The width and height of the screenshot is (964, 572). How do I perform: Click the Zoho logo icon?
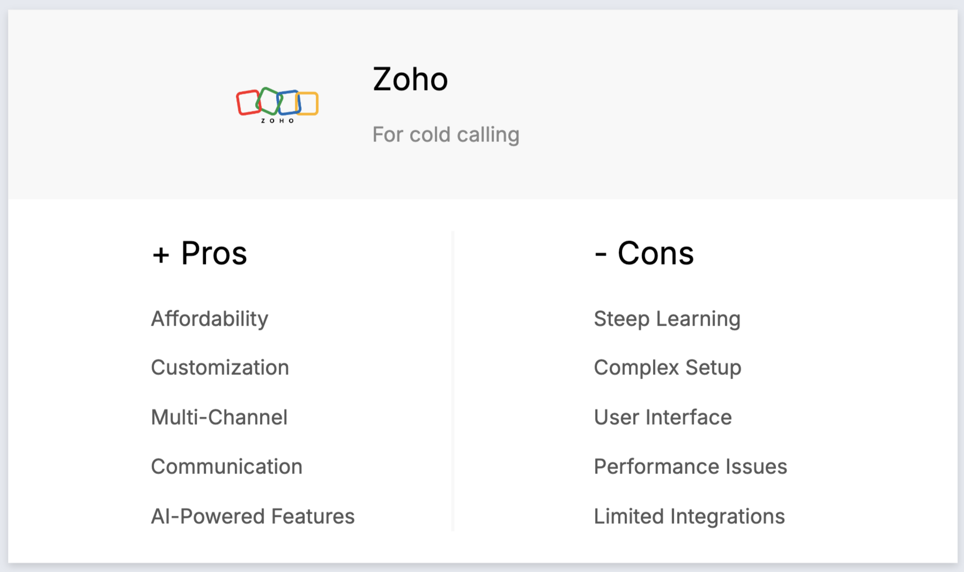click(277, 105)
